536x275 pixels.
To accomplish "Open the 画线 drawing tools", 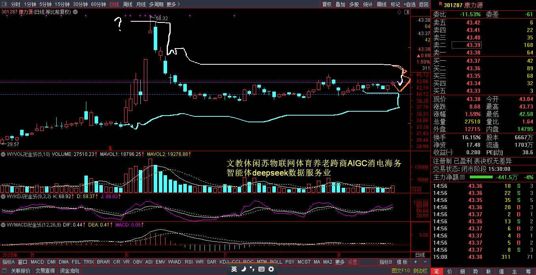I will (382, 4).
